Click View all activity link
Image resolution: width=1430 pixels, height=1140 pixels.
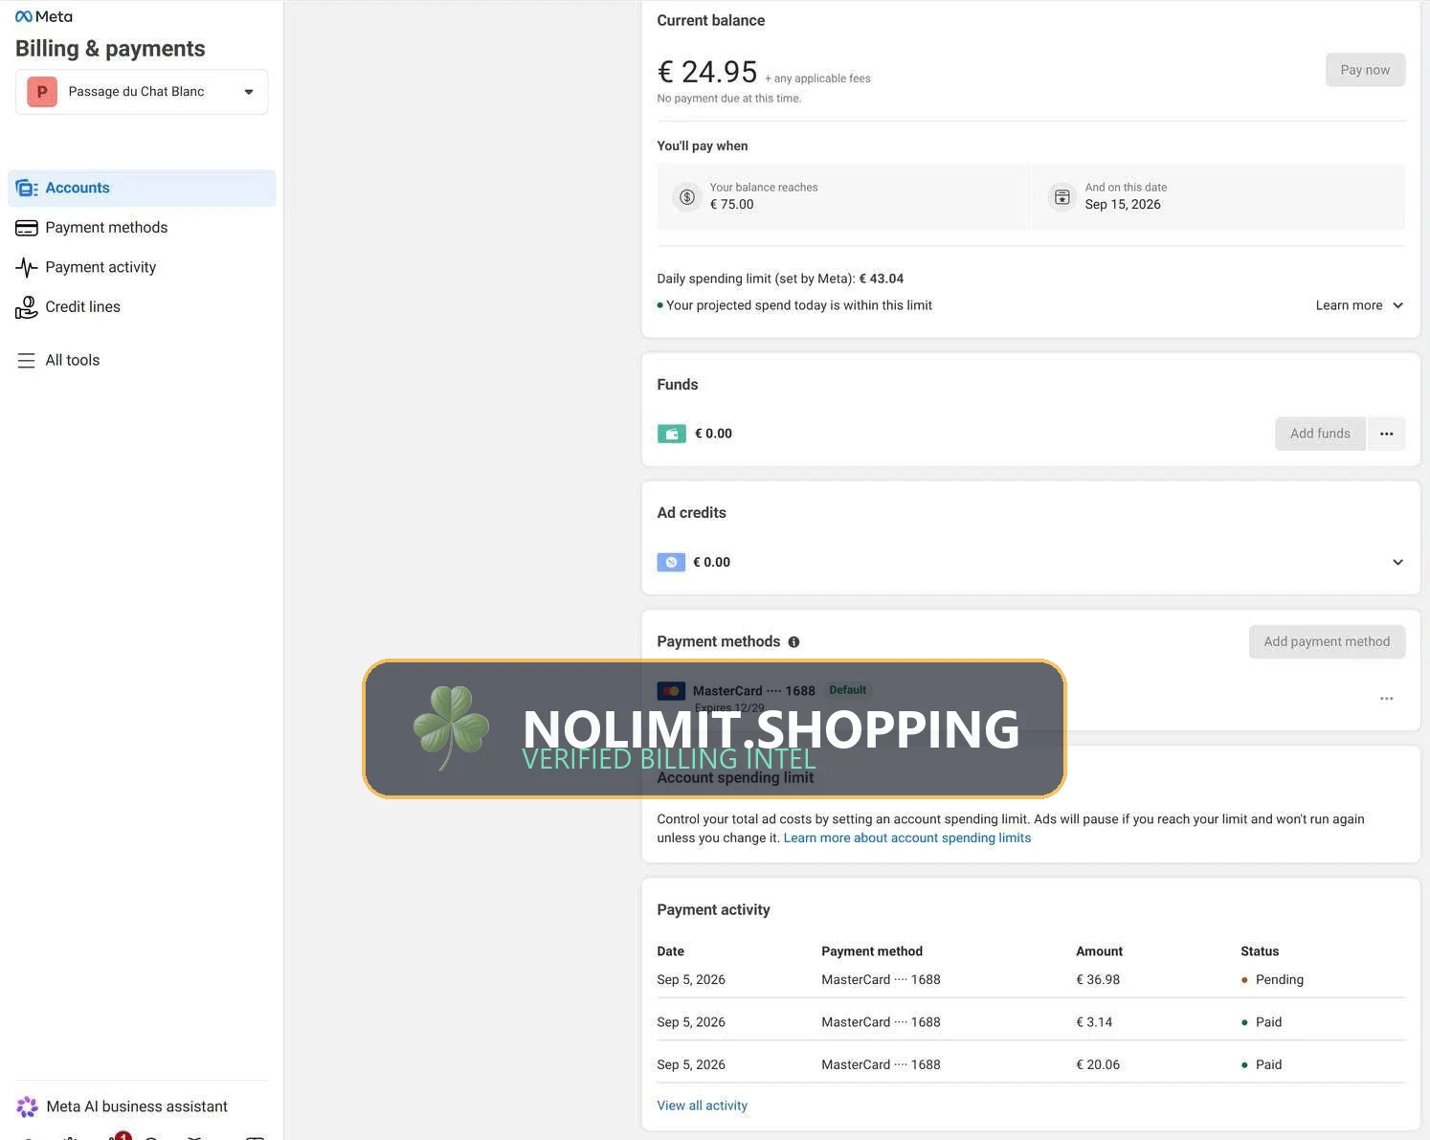tap(702, 1106)
